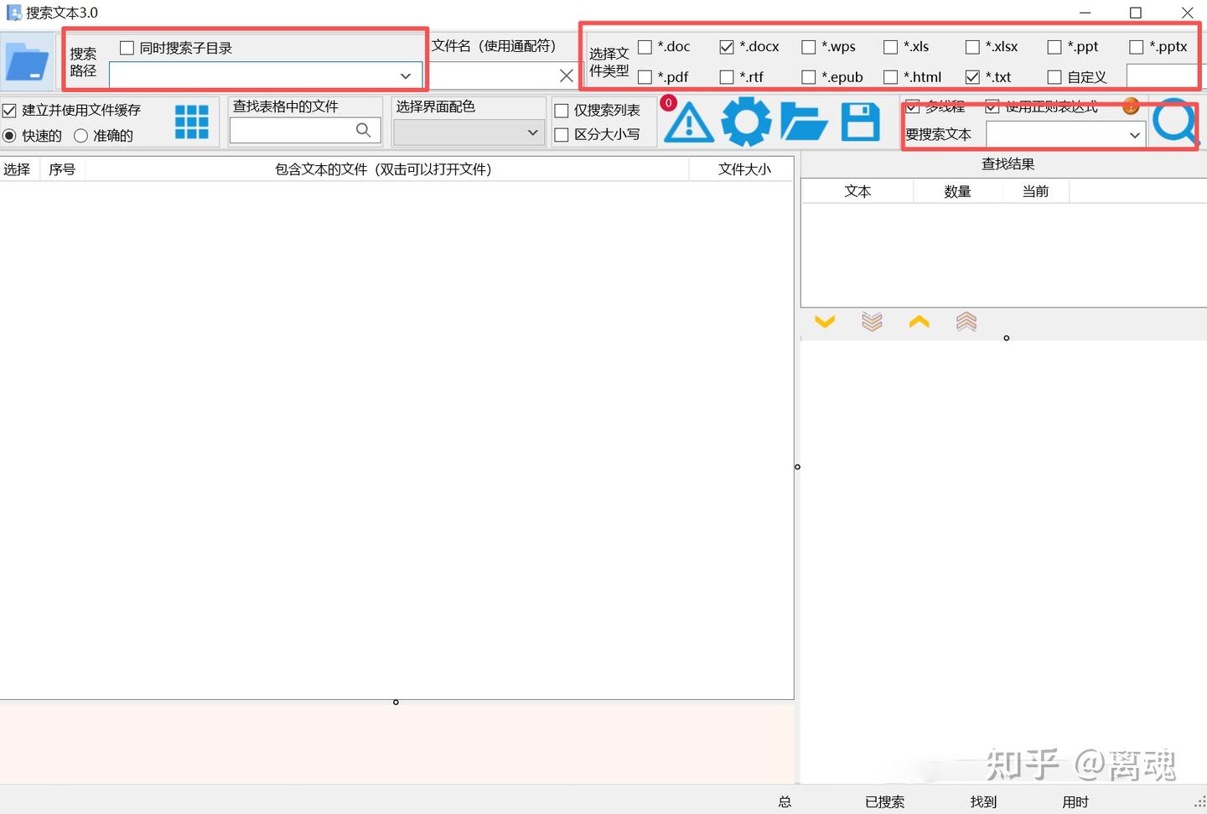Click the single yellow up-arrow icon
Screen dimensions: 1207x814
point(919,322)
